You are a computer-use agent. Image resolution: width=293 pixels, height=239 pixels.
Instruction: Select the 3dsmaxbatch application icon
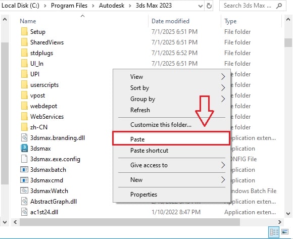pos(24,169)
